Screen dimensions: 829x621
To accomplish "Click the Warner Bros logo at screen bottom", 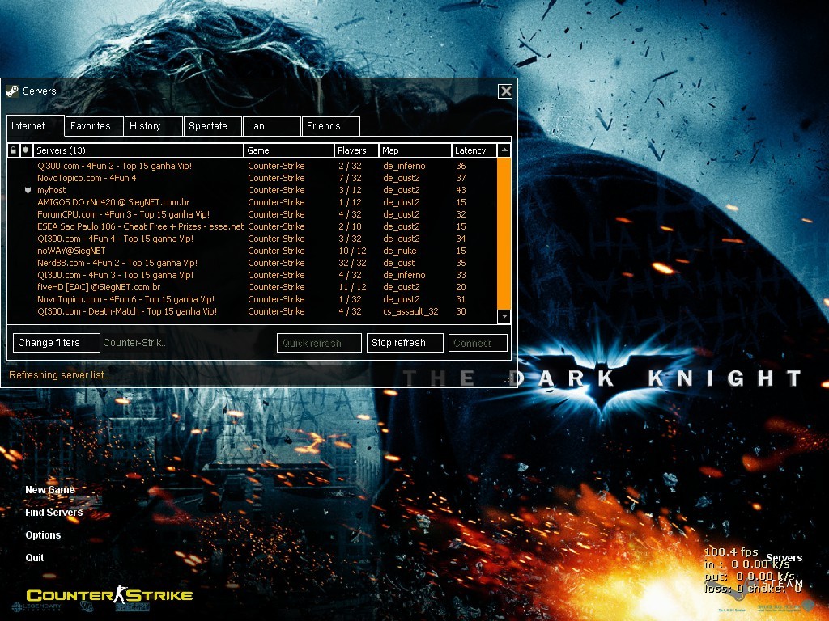I will (x=85, y=607).
